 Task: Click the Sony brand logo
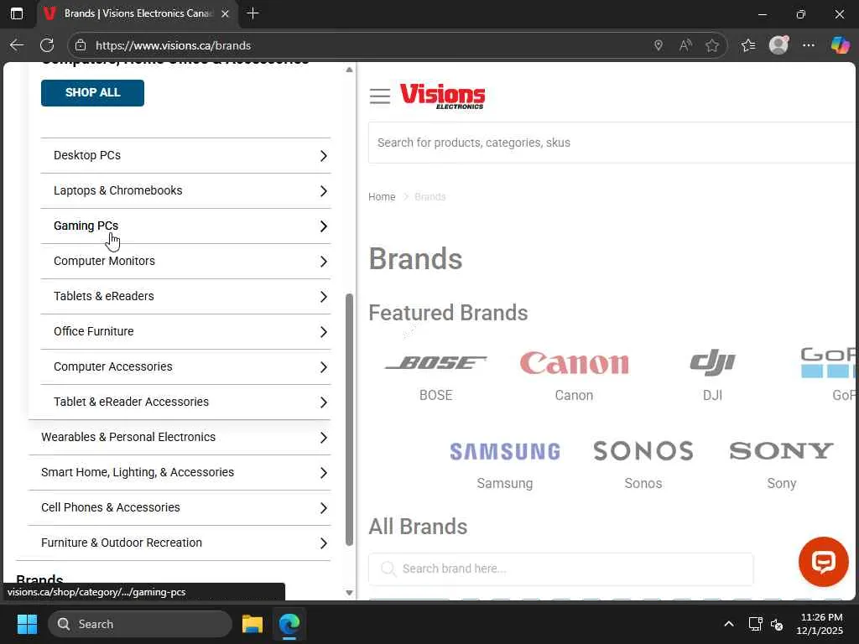click(781, 450)
